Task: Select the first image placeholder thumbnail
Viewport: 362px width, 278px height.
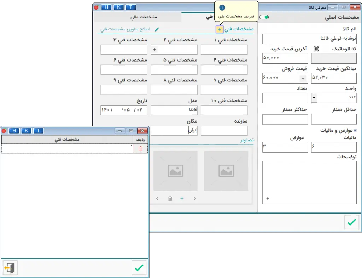Action: (x=226, y=171)
